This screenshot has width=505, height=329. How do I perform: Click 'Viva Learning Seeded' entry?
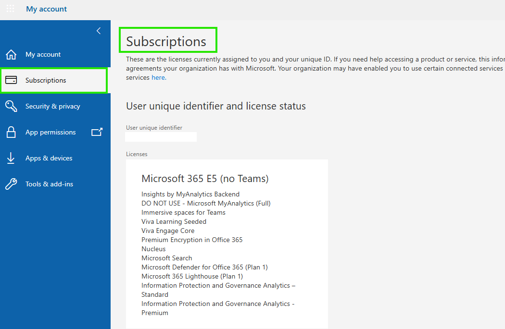click(174, 221)
